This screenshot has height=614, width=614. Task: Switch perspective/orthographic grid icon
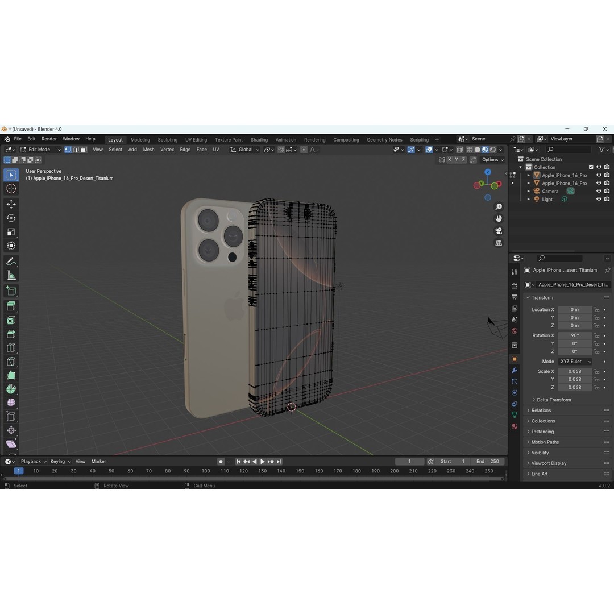tap(499, 243)
